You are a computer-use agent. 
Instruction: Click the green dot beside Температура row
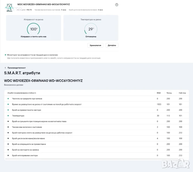coord(8,116)
